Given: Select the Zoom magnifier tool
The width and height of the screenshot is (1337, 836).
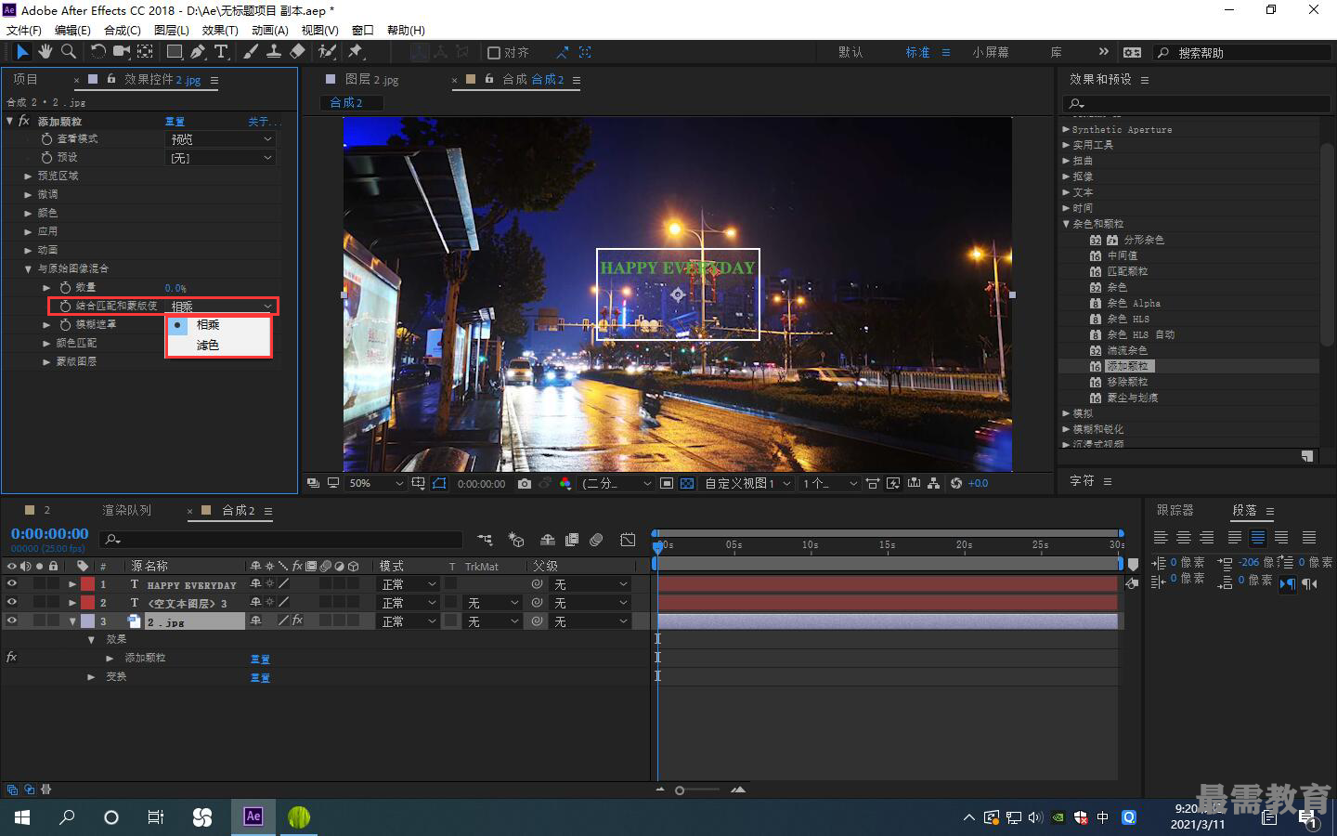Looking at the screenshot, I should pos(68,52).
